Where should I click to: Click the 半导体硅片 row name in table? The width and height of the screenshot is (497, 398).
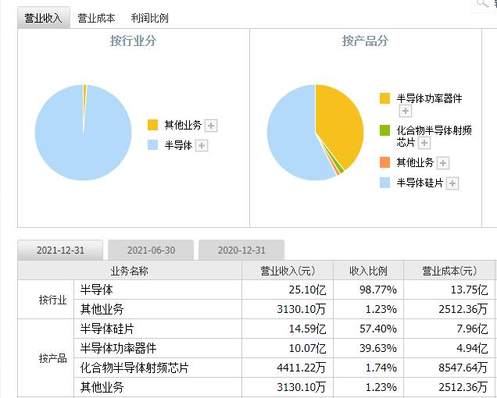tap(107, 329)
